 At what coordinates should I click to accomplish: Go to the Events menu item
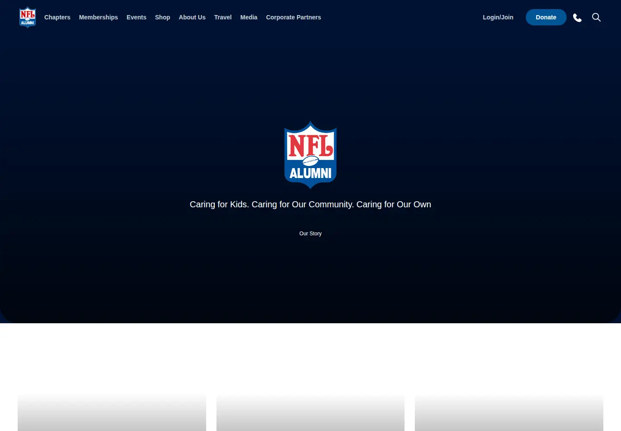pyautogui.click(x=136, y=17)
